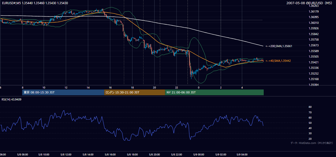Image resolution: width=336 pixels, height=157 pixels.
Task: Select the 5/8 20:00 time label
Action: click(154, 155)
